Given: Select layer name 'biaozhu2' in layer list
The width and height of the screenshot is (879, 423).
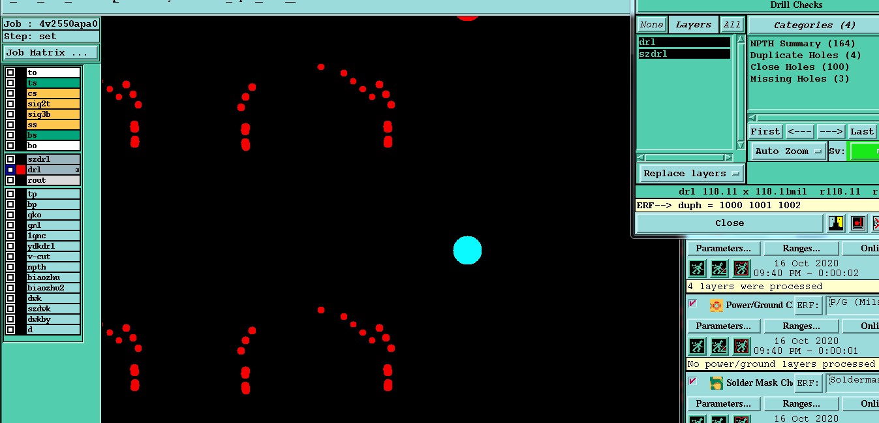Looking at the screenshot, I should pos(54,288).
